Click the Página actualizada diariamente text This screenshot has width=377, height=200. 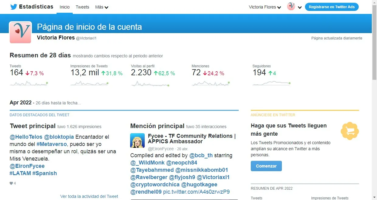click(337, 38)
